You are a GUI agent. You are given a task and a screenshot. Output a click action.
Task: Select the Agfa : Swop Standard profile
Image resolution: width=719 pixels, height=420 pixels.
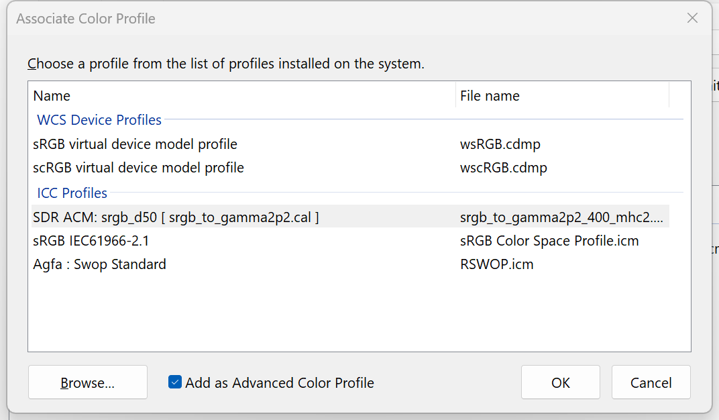99,264
